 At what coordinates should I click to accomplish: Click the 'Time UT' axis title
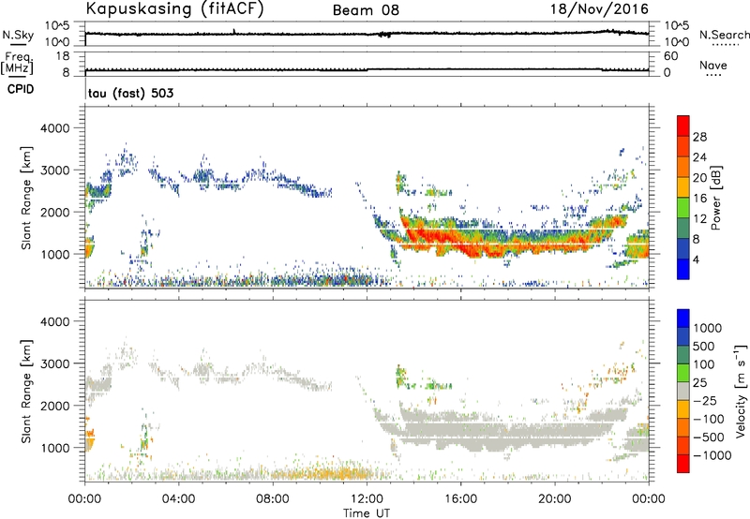point(367,512)
